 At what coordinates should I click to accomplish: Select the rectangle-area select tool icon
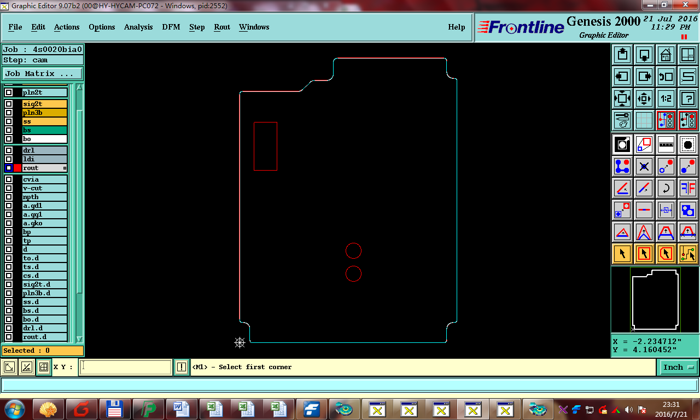[644, 254]
